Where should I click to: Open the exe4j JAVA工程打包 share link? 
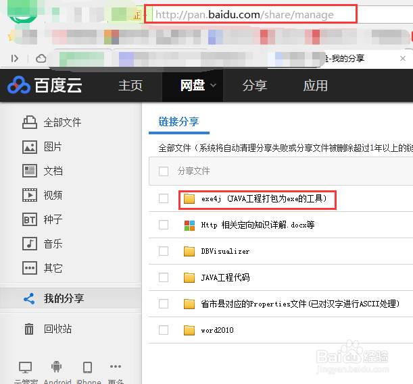coord(264,198)
